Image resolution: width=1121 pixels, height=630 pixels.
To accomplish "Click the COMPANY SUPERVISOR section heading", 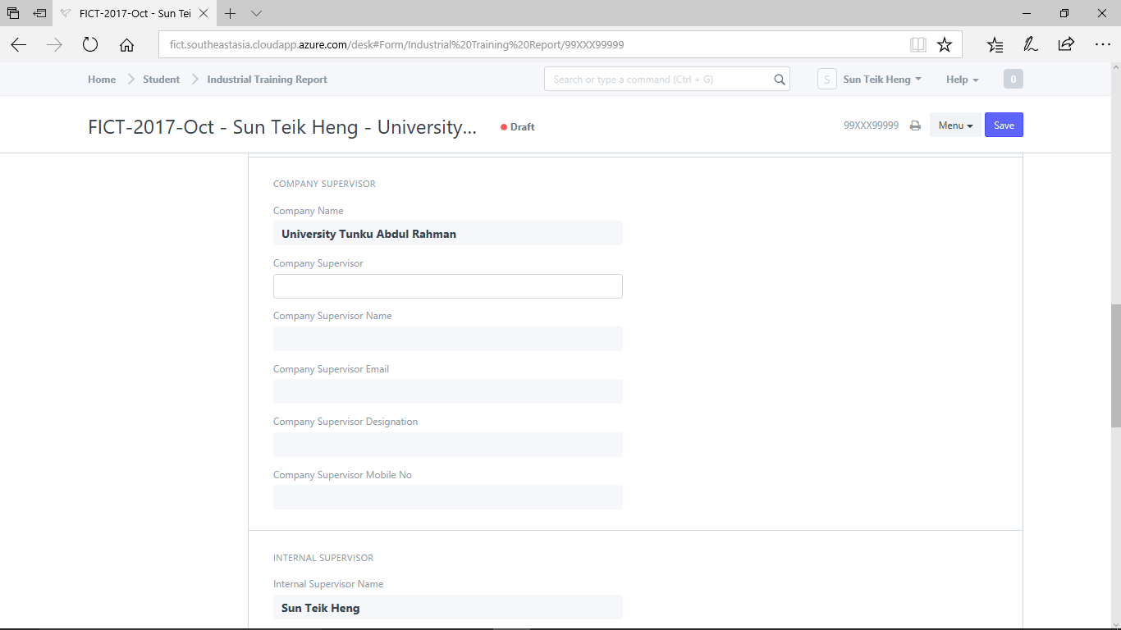I will [324, 184].
